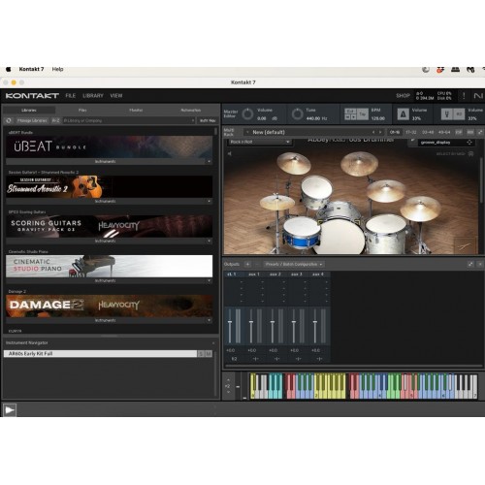Toggle the tuning fork reference tone icon
Image resolution: width=485 pixels, height=485 pixels.
[x=446, y=114]
